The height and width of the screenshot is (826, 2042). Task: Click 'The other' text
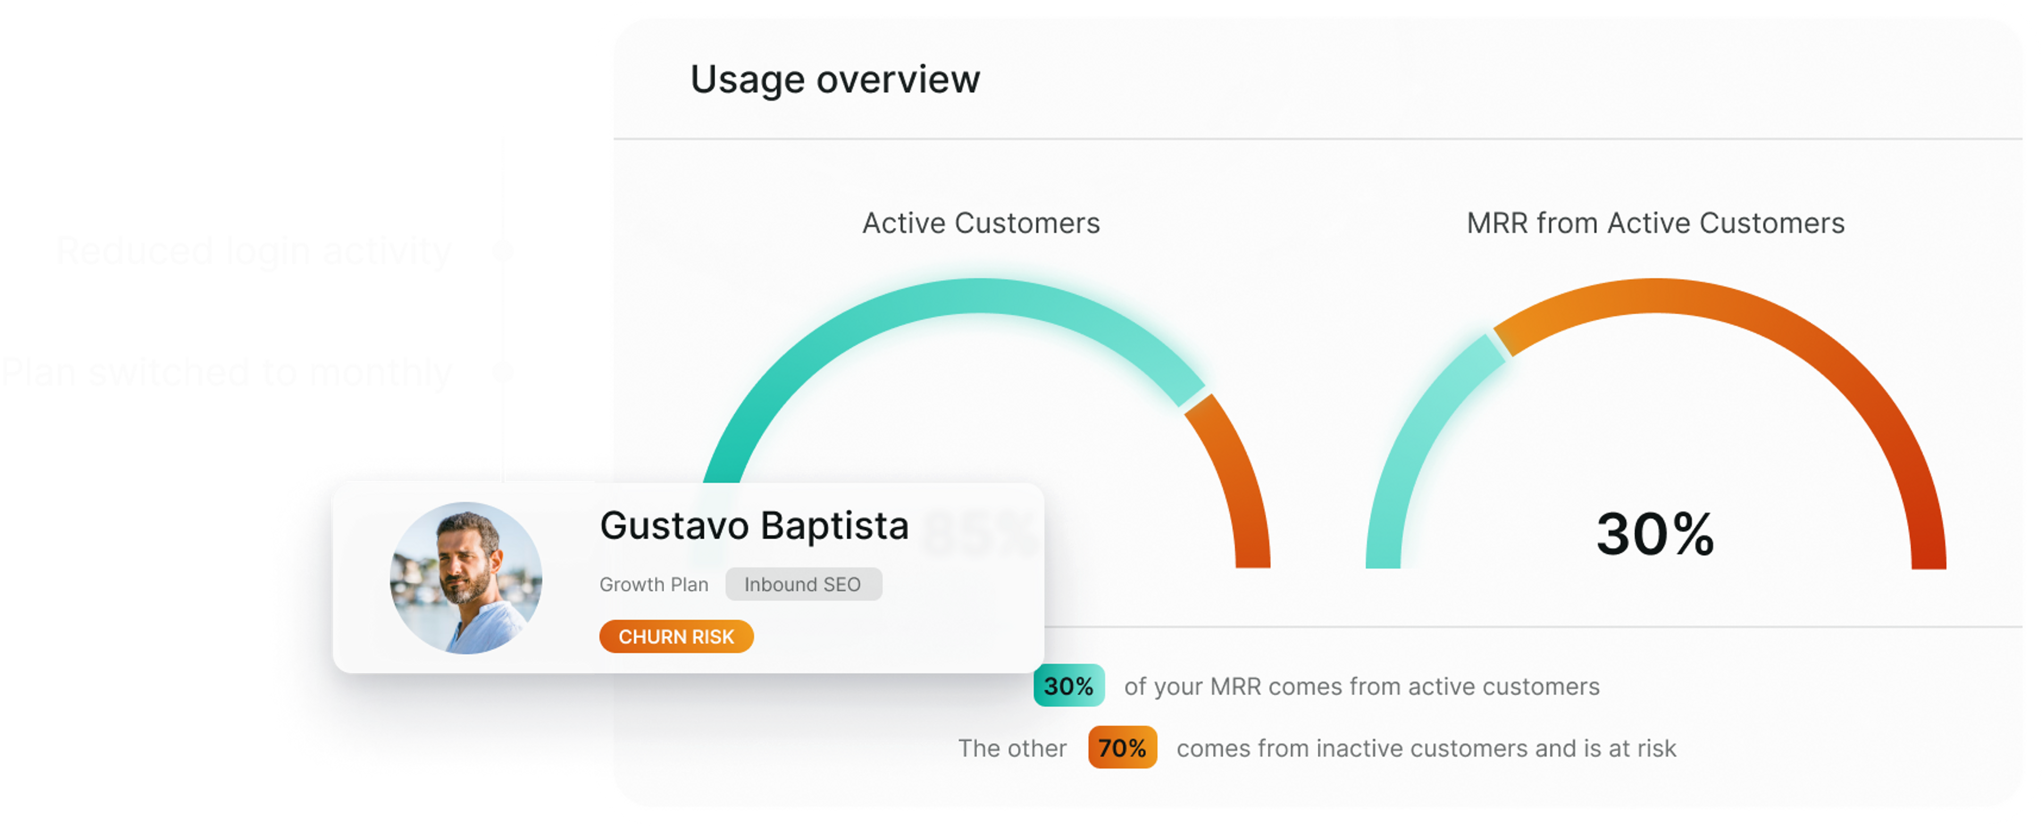[1012, 748]
